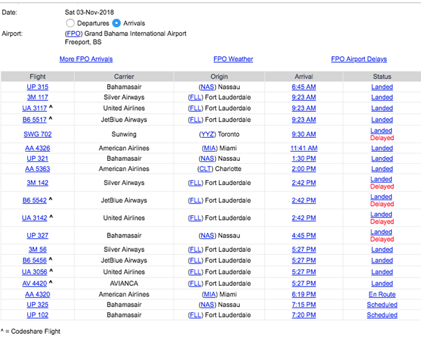The height and width of the screenshot is (353, 421).
Task: Open flight UP 102 link
Action: [38, 315]
